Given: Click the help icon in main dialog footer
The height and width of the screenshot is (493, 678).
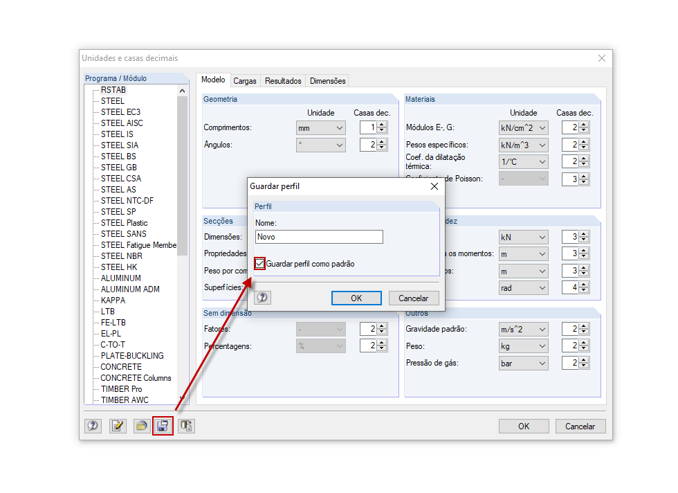Looking at the screenshot, I should click(x=93, y=426).
